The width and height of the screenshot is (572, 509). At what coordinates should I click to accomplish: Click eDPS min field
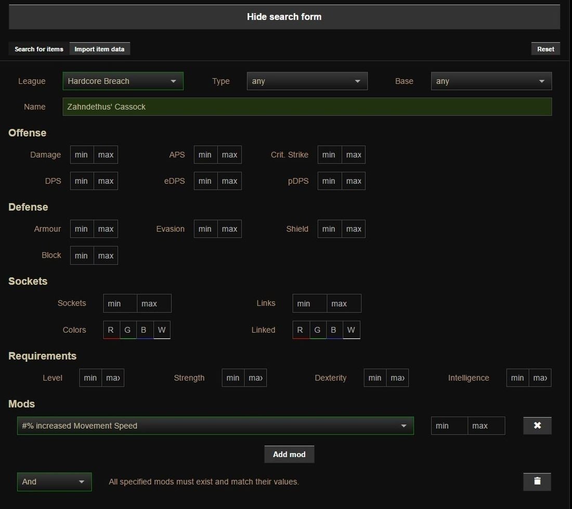tap(205, 181)
